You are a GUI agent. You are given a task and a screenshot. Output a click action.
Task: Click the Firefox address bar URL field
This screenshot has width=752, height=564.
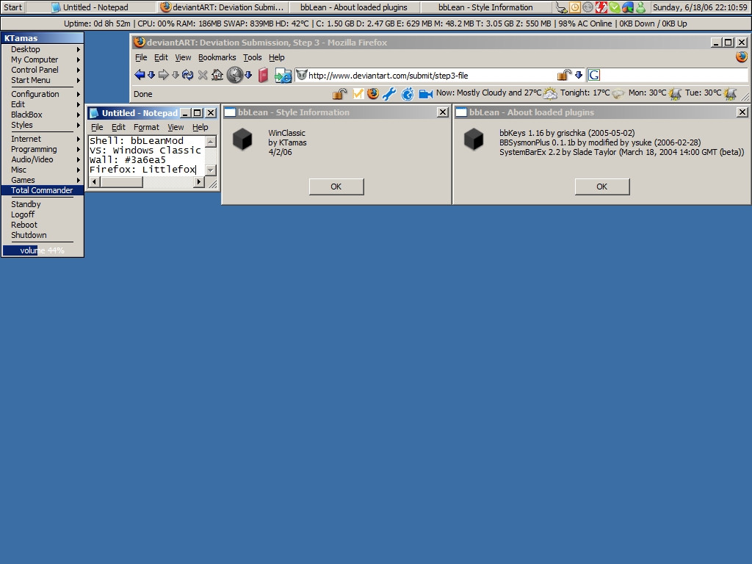click(432, 76)
